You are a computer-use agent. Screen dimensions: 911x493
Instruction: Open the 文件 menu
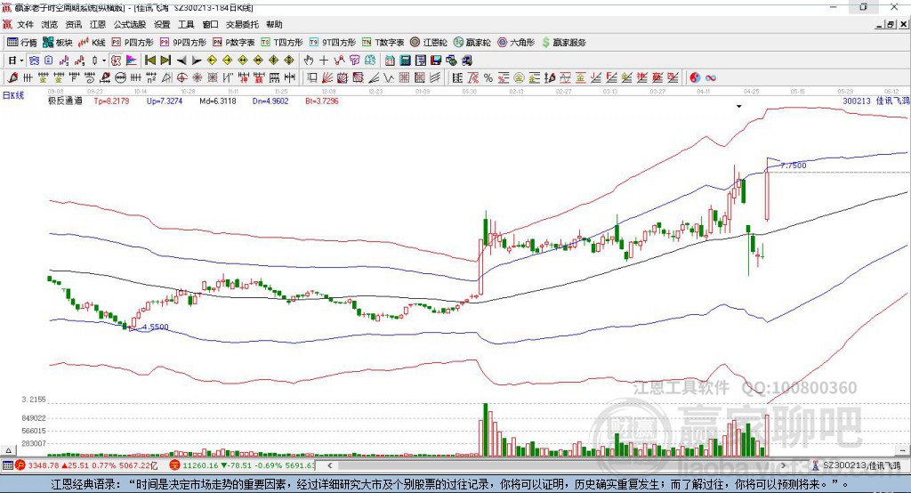coord(25,24)
